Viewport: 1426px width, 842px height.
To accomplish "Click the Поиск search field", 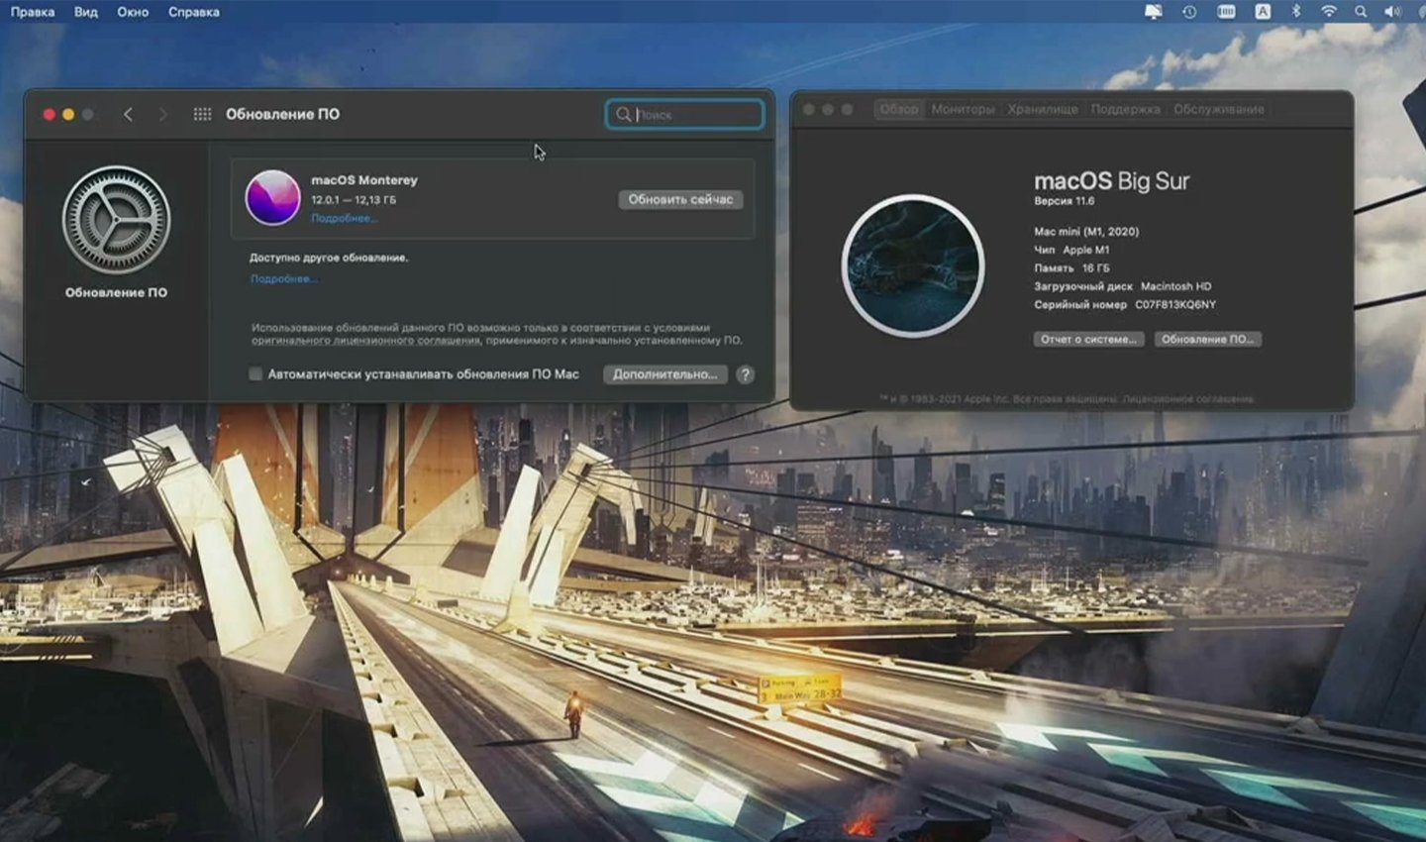I will (x=684, y=114).
